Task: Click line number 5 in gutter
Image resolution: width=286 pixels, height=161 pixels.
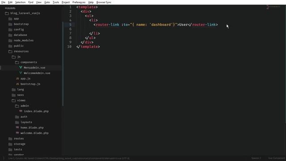Action: click(x=70, y=25)
